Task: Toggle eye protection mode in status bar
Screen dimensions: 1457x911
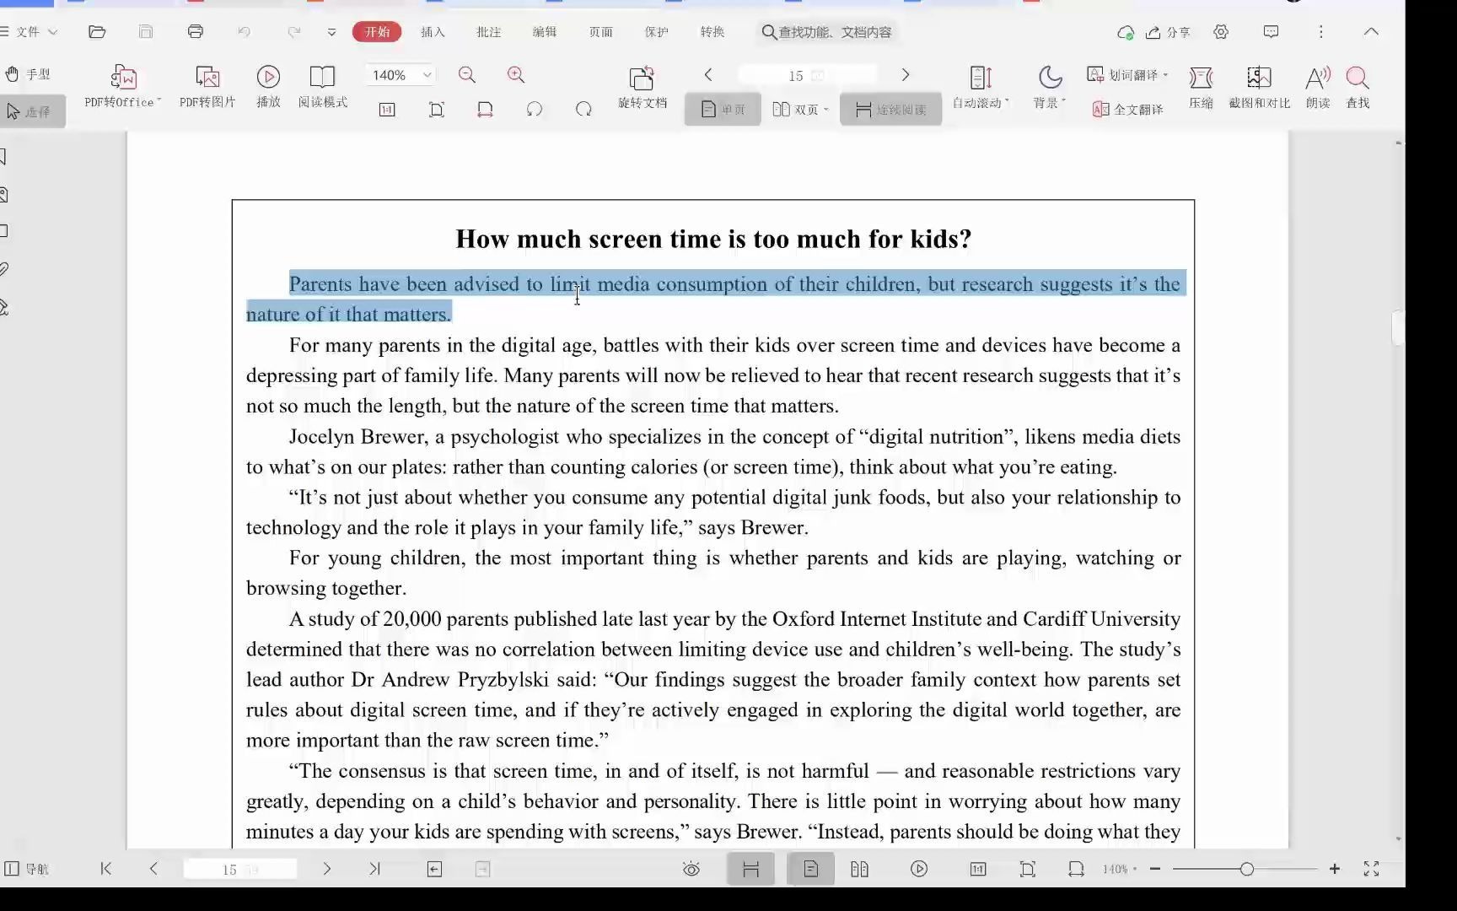Action: [691, 869]
